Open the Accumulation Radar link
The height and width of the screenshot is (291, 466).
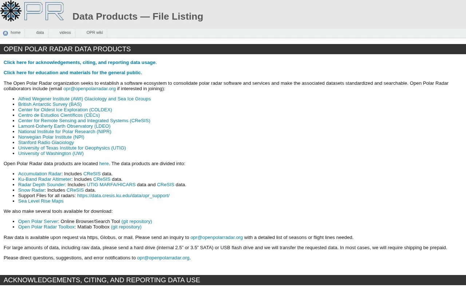click(40, 174)
